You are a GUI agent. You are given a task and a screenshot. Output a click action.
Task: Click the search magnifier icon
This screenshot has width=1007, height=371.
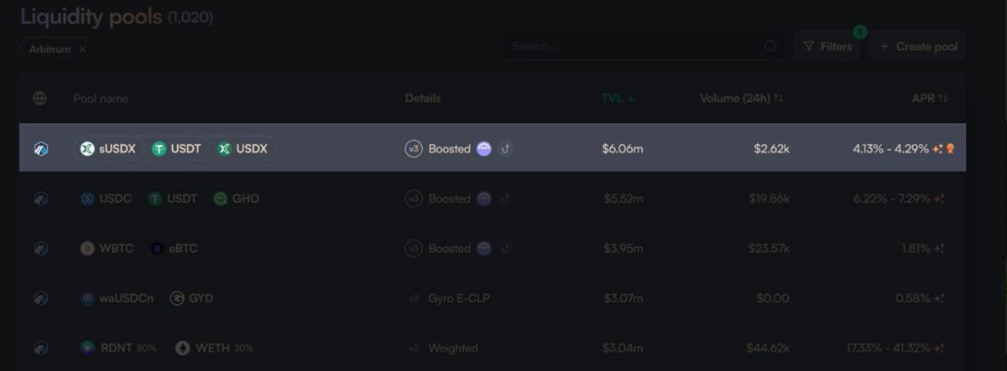coord(770,47)
